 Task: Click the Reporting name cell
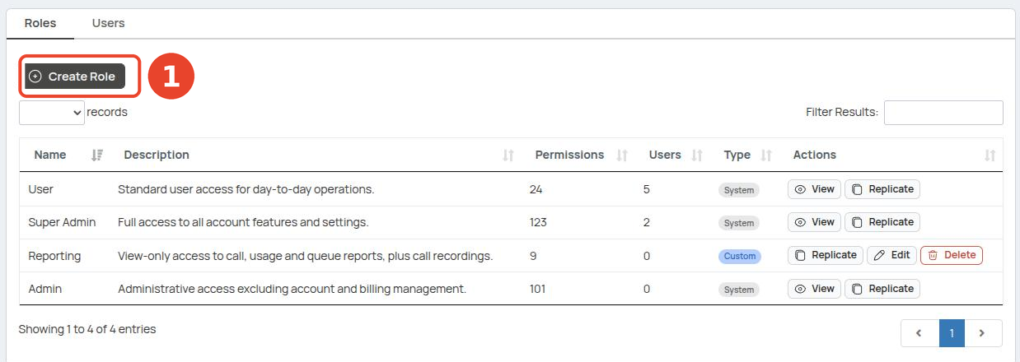[54, 256]
